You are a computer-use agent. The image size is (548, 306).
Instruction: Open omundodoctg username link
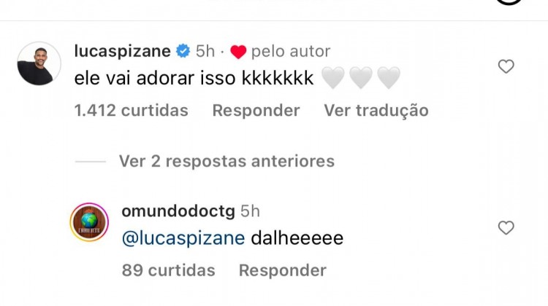click(178, 211)
